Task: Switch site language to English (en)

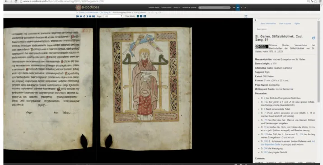Action: [238, 7]
